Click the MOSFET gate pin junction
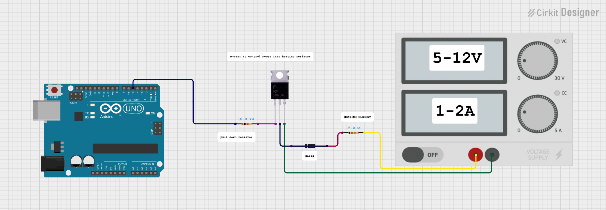 tap(275, 124)
